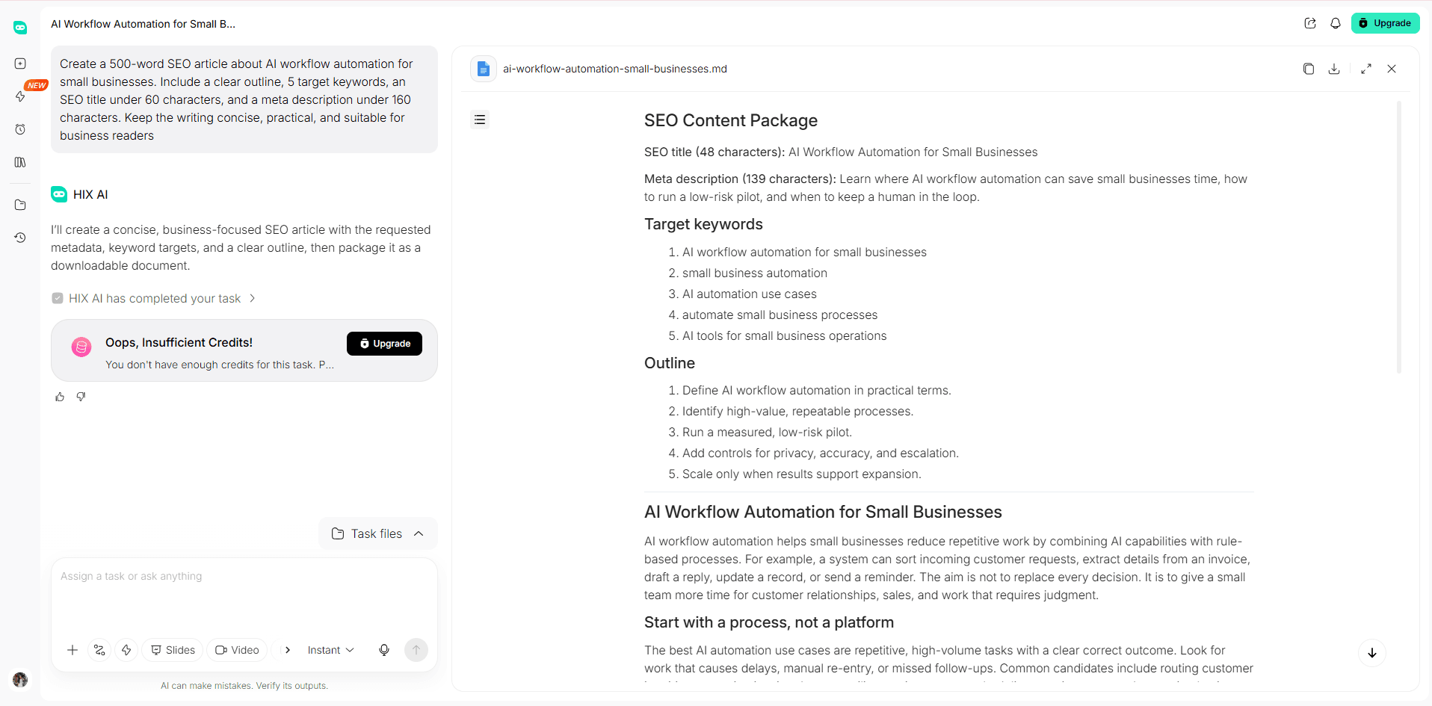Toggle the completed task checkbox

tap(58, 298)
